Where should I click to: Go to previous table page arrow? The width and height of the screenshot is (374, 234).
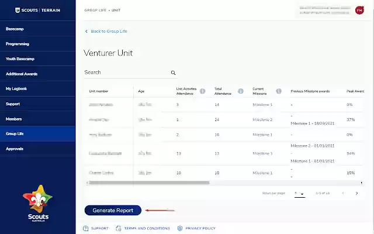[343, 193]
